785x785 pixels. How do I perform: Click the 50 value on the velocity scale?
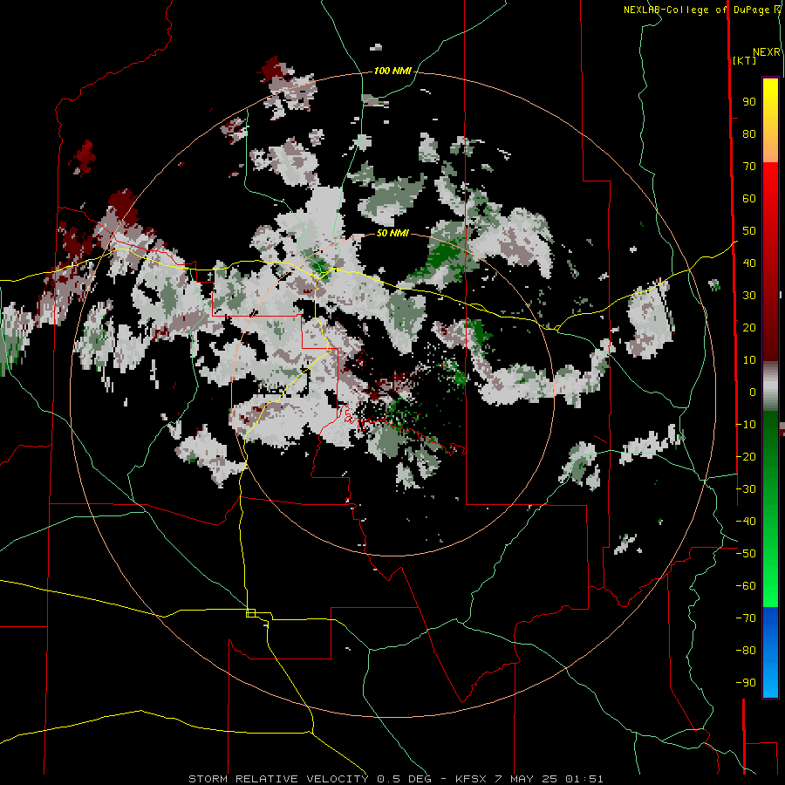click(x=749, y=231)
